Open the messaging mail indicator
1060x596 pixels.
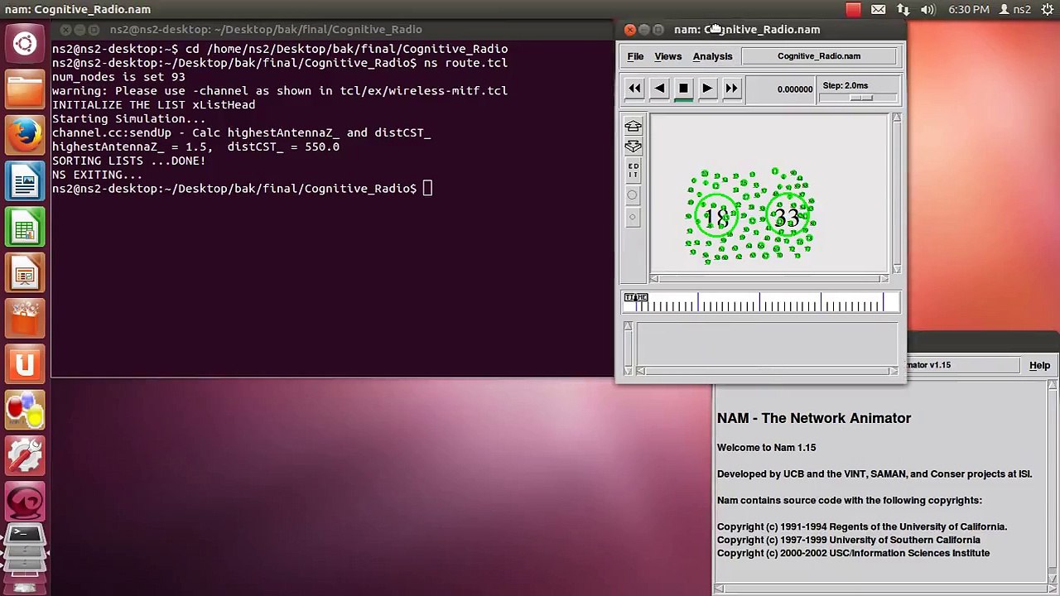878,10
